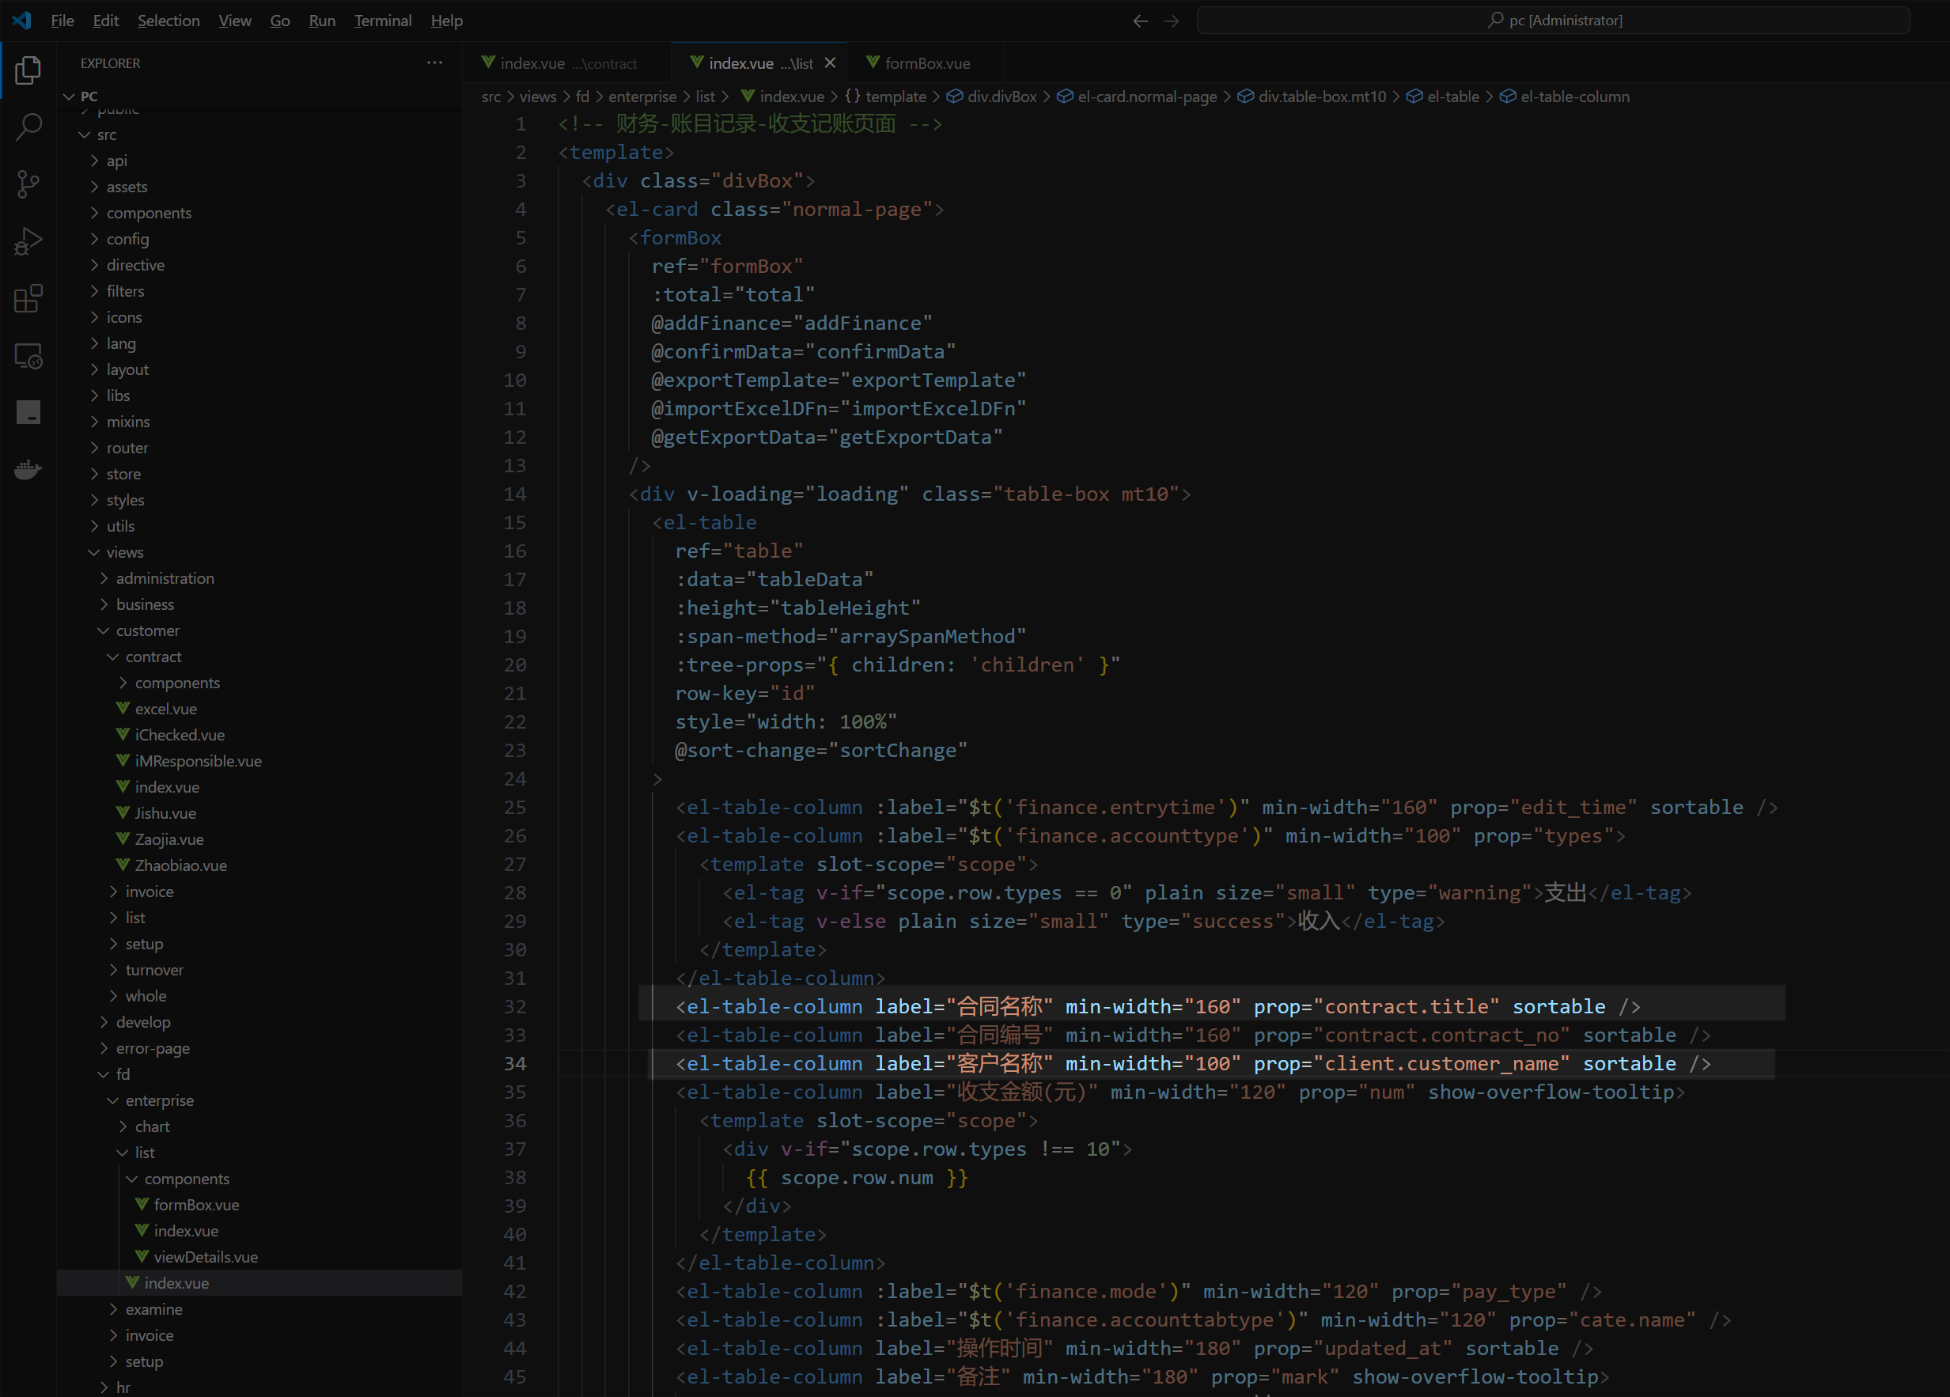Expand the administration folder
This screenshot has height=1397, width=1950.
(103, 578)
